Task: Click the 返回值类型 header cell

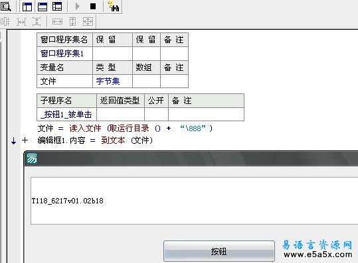Action: (120, 101)
